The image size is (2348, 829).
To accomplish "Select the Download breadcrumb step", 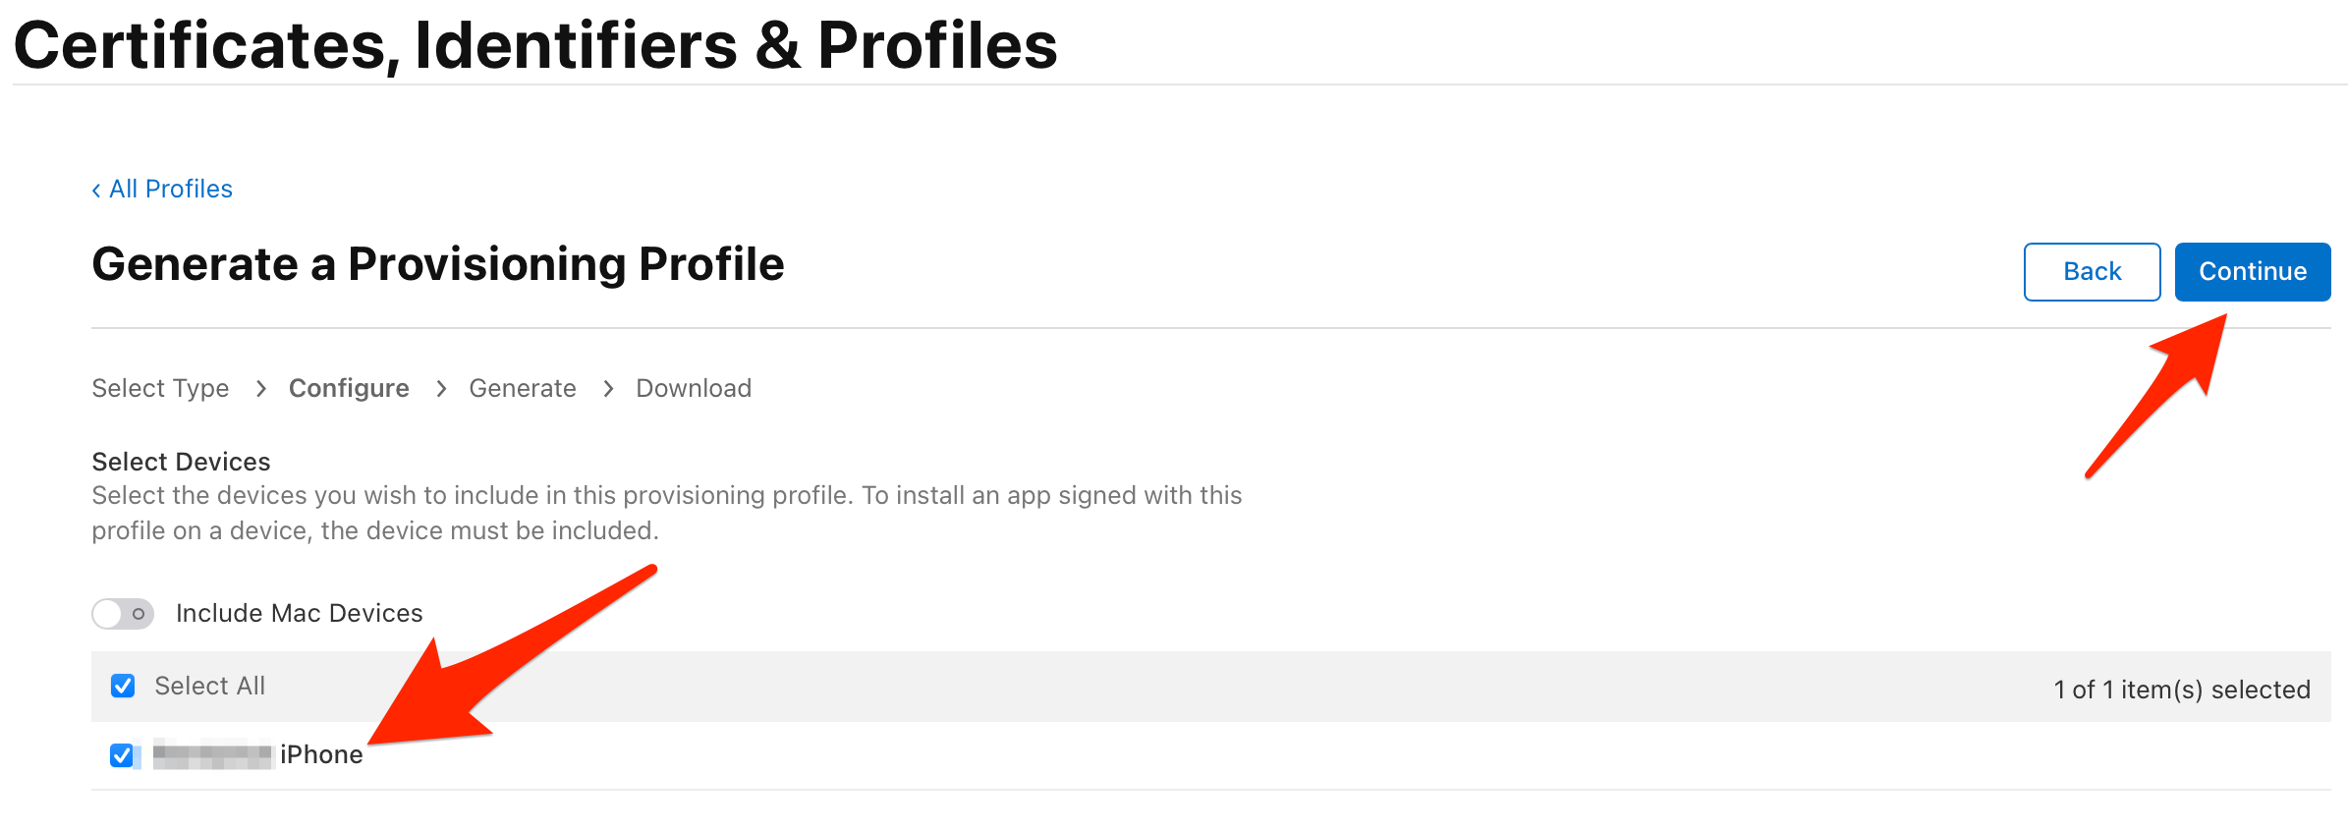I will click(694, 389).
